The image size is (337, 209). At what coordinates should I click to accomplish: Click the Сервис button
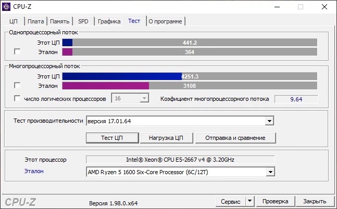231,202
